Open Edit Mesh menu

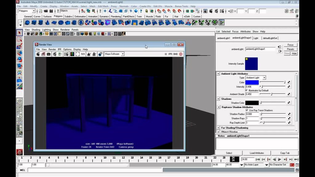coord(103,6)
